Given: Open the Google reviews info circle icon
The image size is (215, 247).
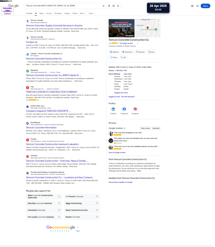Looking at the screenshot, I should pos(124,128).
